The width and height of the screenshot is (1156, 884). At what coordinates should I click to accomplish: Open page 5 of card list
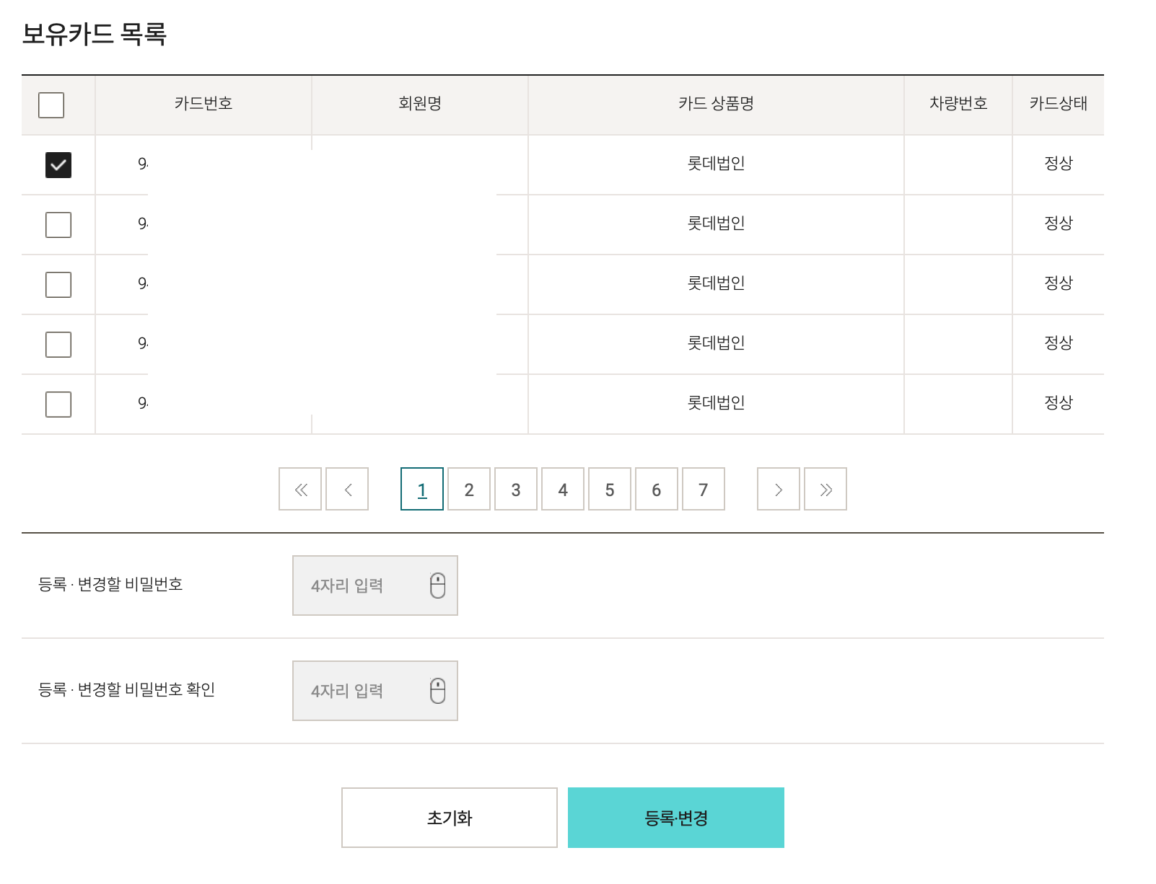[x=610, y=490]
